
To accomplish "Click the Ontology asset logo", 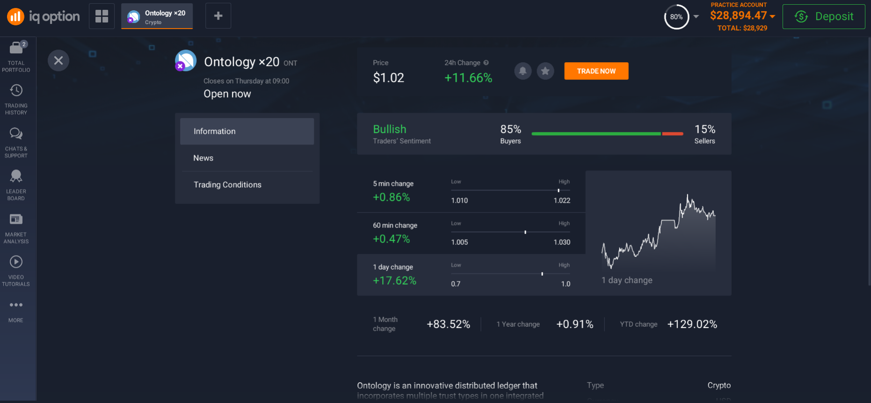I will (186, 60).
